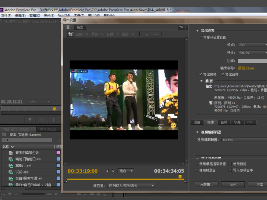Uncheck the 导出视频 checkbox

[201, 74]
